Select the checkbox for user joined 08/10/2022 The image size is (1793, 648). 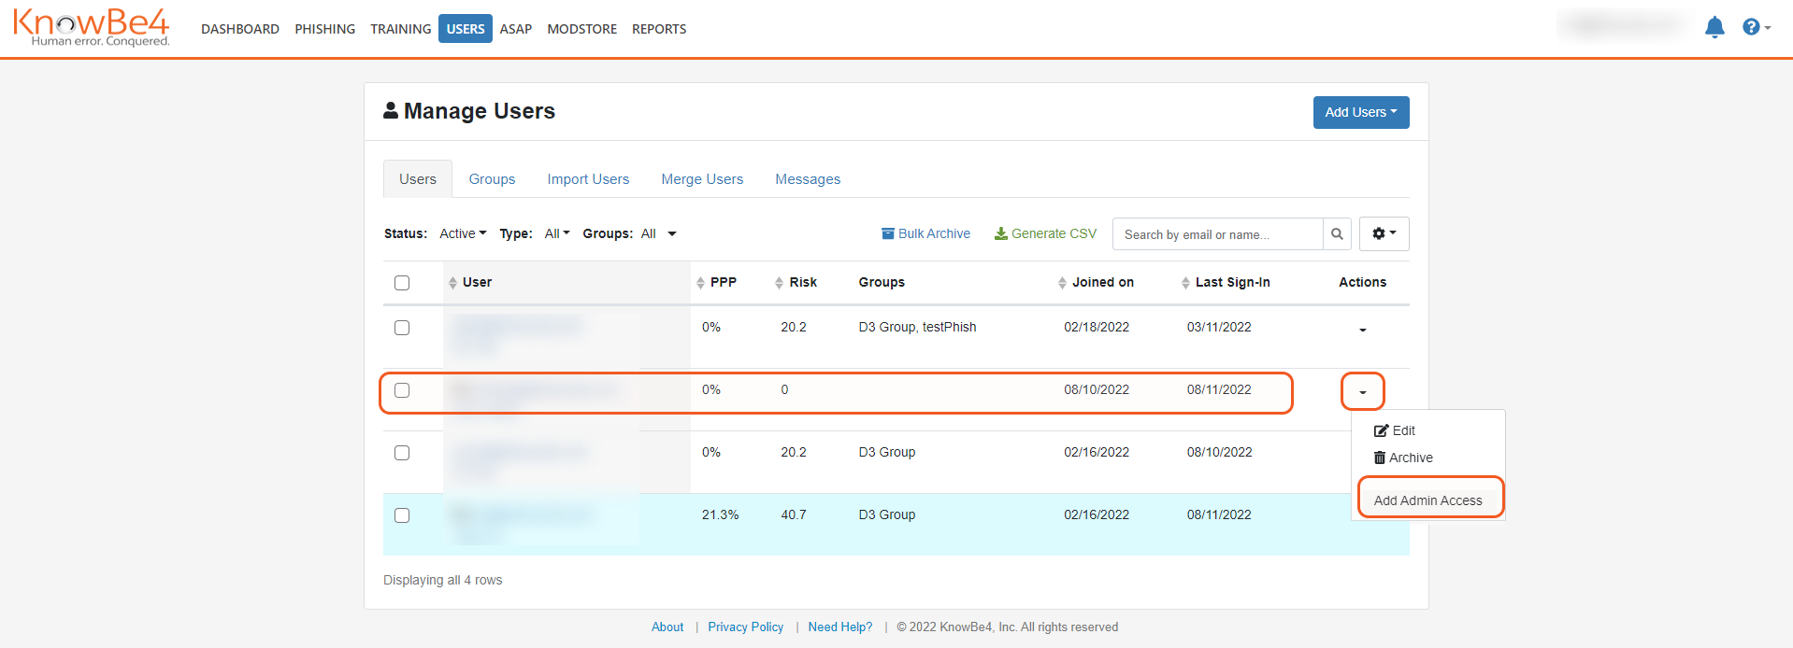pyautogui.click(x=402, y=390)
